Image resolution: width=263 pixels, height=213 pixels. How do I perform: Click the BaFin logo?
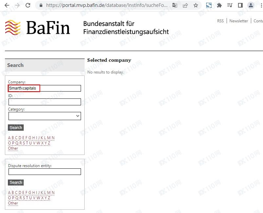(x=38, y=28)
